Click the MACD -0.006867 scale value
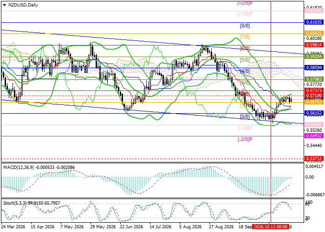The width and height of the screenshot is (325, 232). tap(314, 195)
